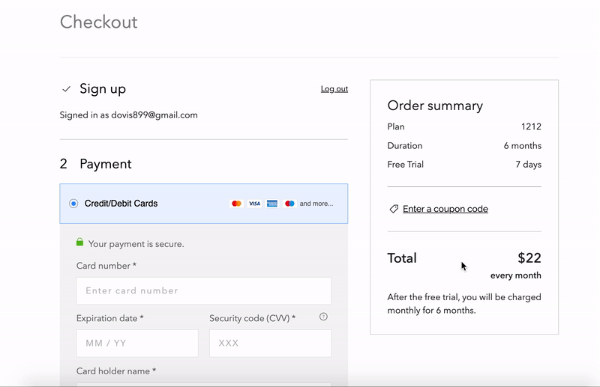Click the 'and more...' card types text

click(x=316, y=204)
